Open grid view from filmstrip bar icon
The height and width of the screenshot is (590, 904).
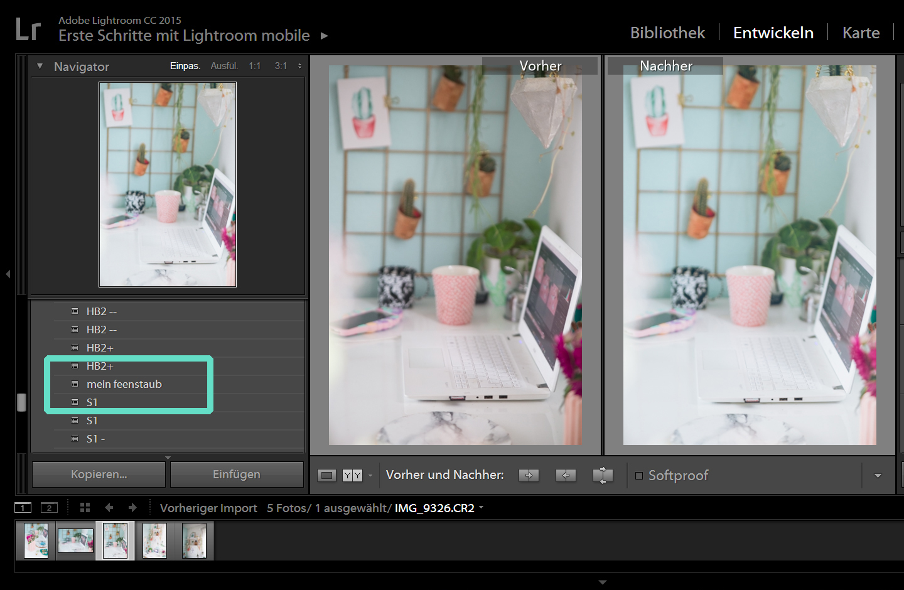[85, 508]
